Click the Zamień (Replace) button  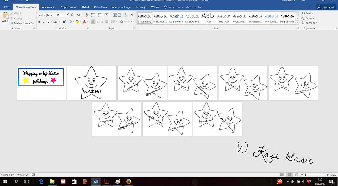(308, 18)
